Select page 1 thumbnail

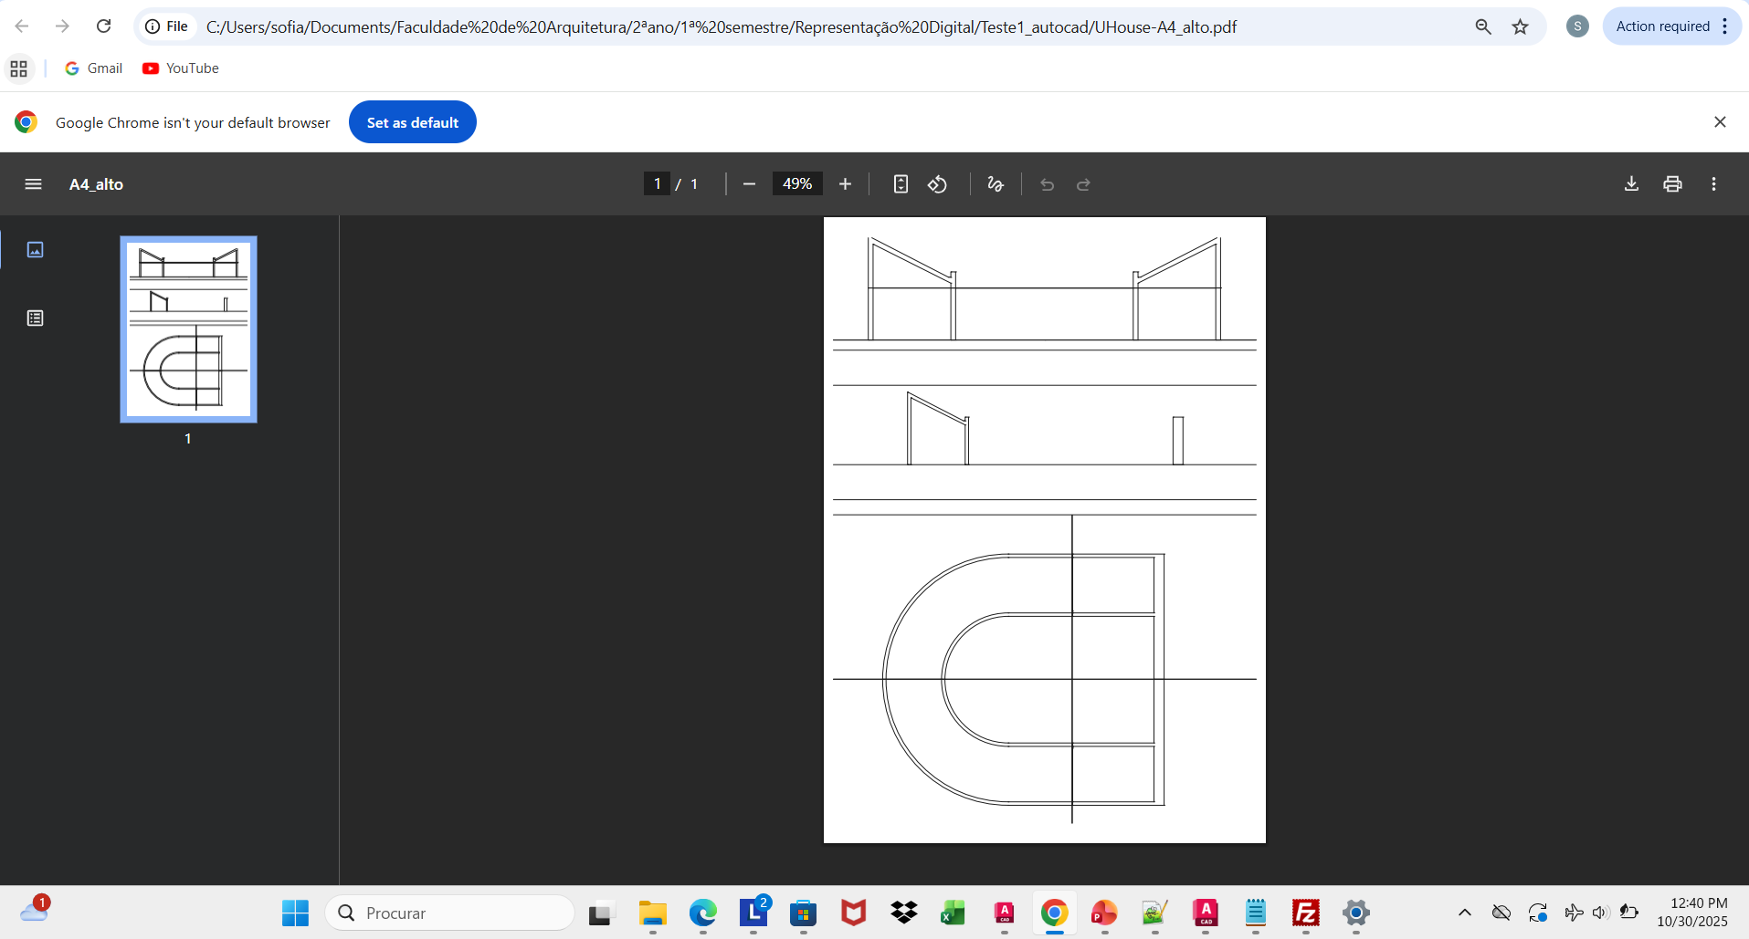point(188,329)
